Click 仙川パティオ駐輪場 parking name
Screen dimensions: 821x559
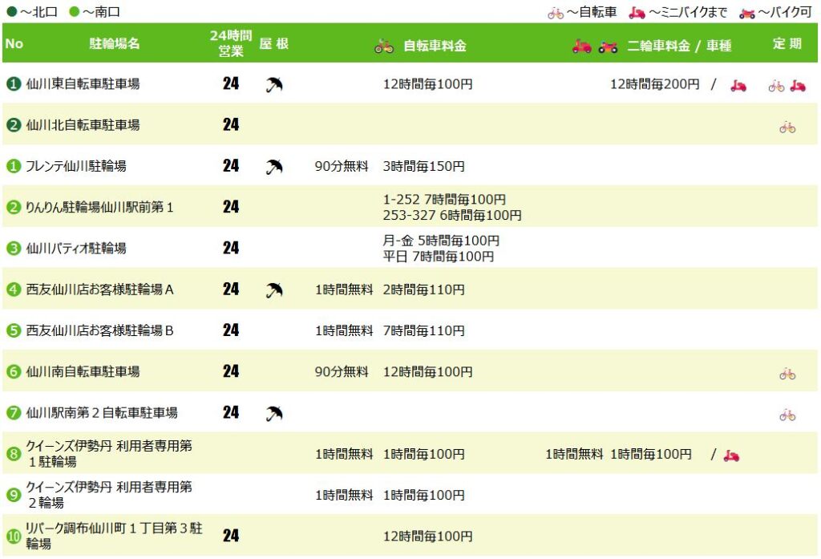76,249
